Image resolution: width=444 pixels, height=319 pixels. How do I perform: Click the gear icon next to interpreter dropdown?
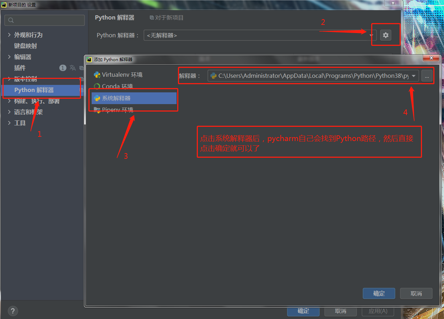tap(386, 35)
